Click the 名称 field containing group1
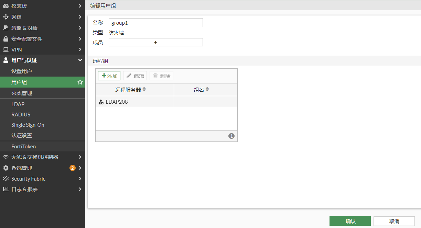Screen dimensions: 421x228 tap(155, 23)
